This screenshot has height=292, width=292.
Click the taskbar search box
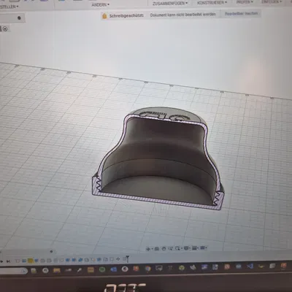pos(13,271)
